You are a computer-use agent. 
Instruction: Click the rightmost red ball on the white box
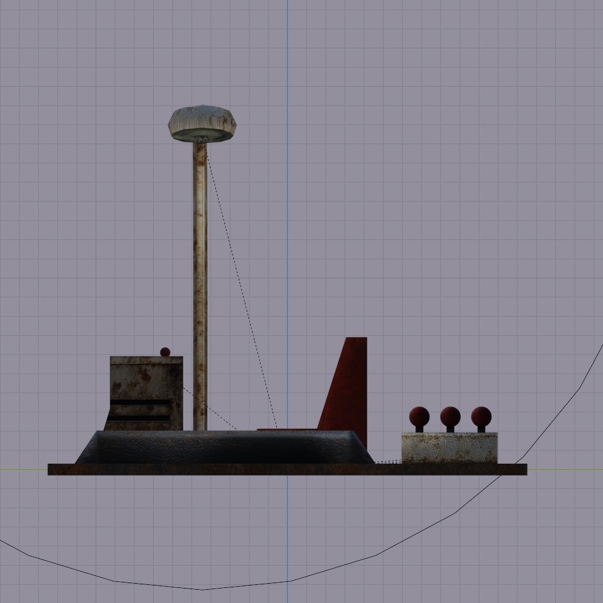(481, 415)
